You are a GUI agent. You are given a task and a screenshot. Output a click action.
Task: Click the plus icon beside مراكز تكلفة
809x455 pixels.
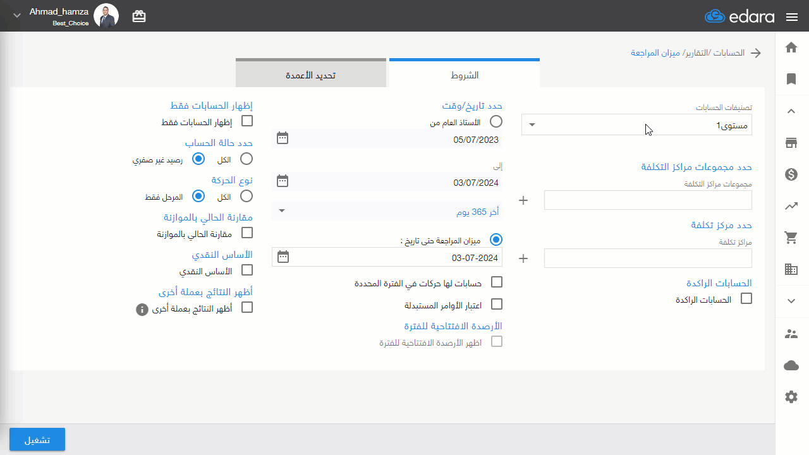tap(523, 258)
